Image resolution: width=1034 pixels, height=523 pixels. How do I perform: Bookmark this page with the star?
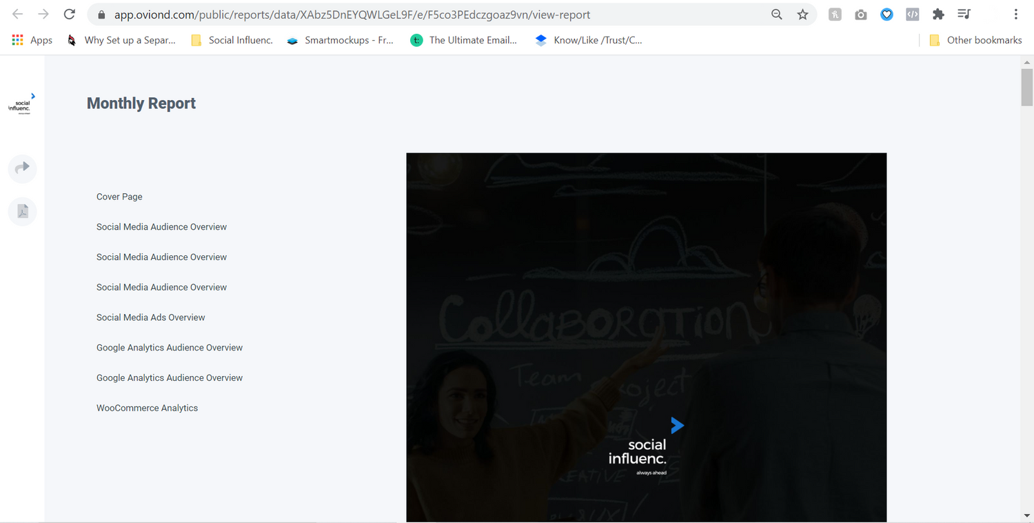coord(802,14)
